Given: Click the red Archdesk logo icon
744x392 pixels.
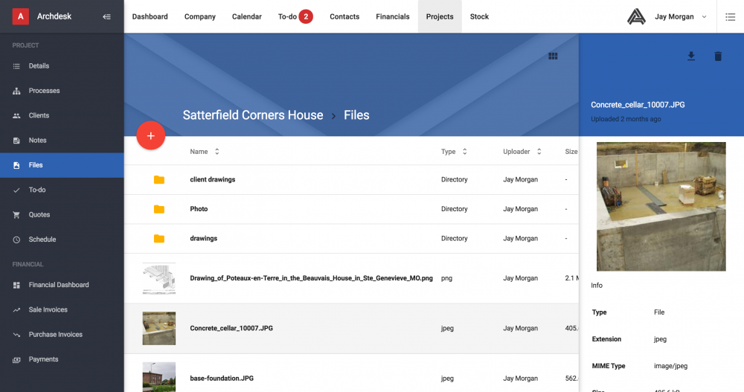Looking at the screenshot, I should click(20, 16).
